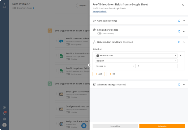Click info icon beside Advanced settings
The width and height of the screenshot is (188, 130).
tap(179, 84)
